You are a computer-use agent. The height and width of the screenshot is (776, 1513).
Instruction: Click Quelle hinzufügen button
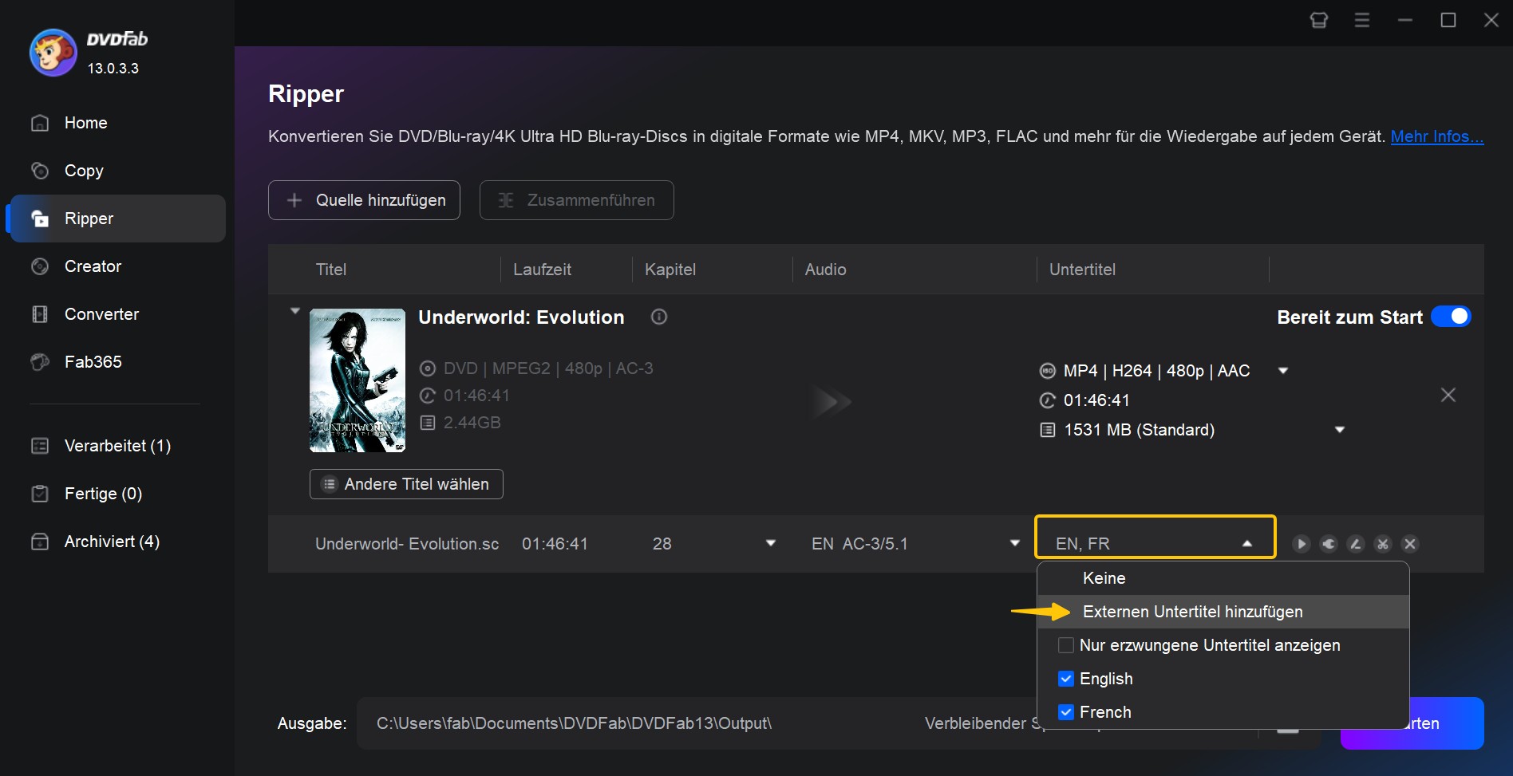[364, 200]
